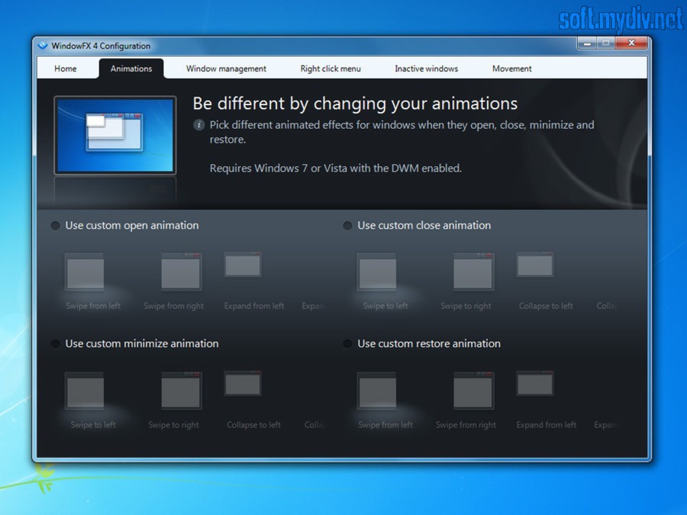Switch to the Home tab
Screen dimensions: 687x515
(x=66, y=69)
